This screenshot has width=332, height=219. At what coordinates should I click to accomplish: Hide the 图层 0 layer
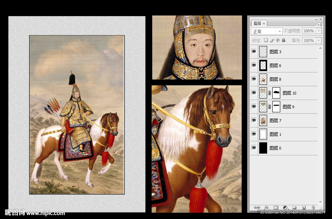[254, 148]
